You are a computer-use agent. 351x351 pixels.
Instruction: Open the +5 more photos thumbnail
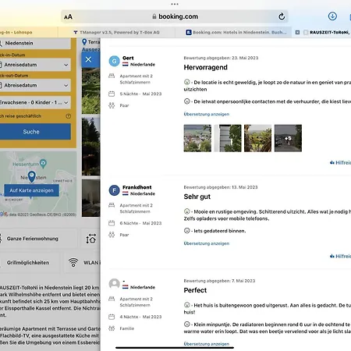point(288,138)
